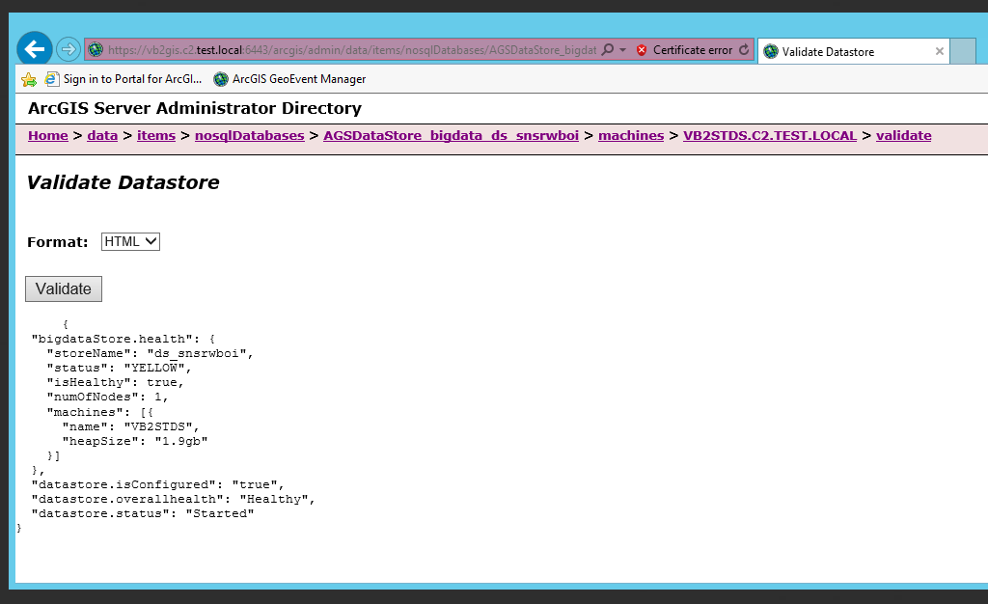
Task: Click the "heapSize": "1.9gb" value line
Action: point(135,441)
